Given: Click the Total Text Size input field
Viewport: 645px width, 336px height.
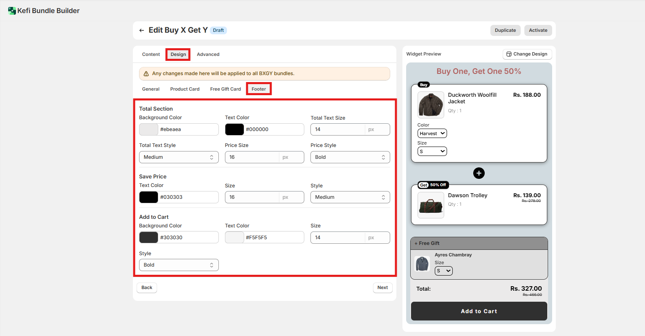Looking at the screenshot, I should pos(337,129).
